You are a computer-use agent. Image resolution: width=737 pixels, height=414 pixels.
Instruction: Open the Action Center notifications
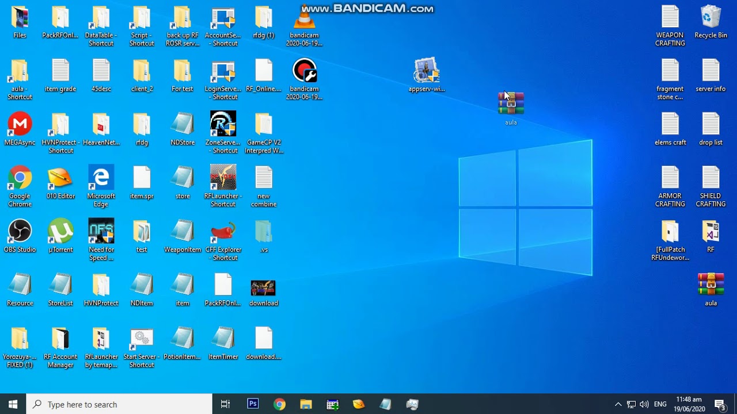[x=720, y=404]
